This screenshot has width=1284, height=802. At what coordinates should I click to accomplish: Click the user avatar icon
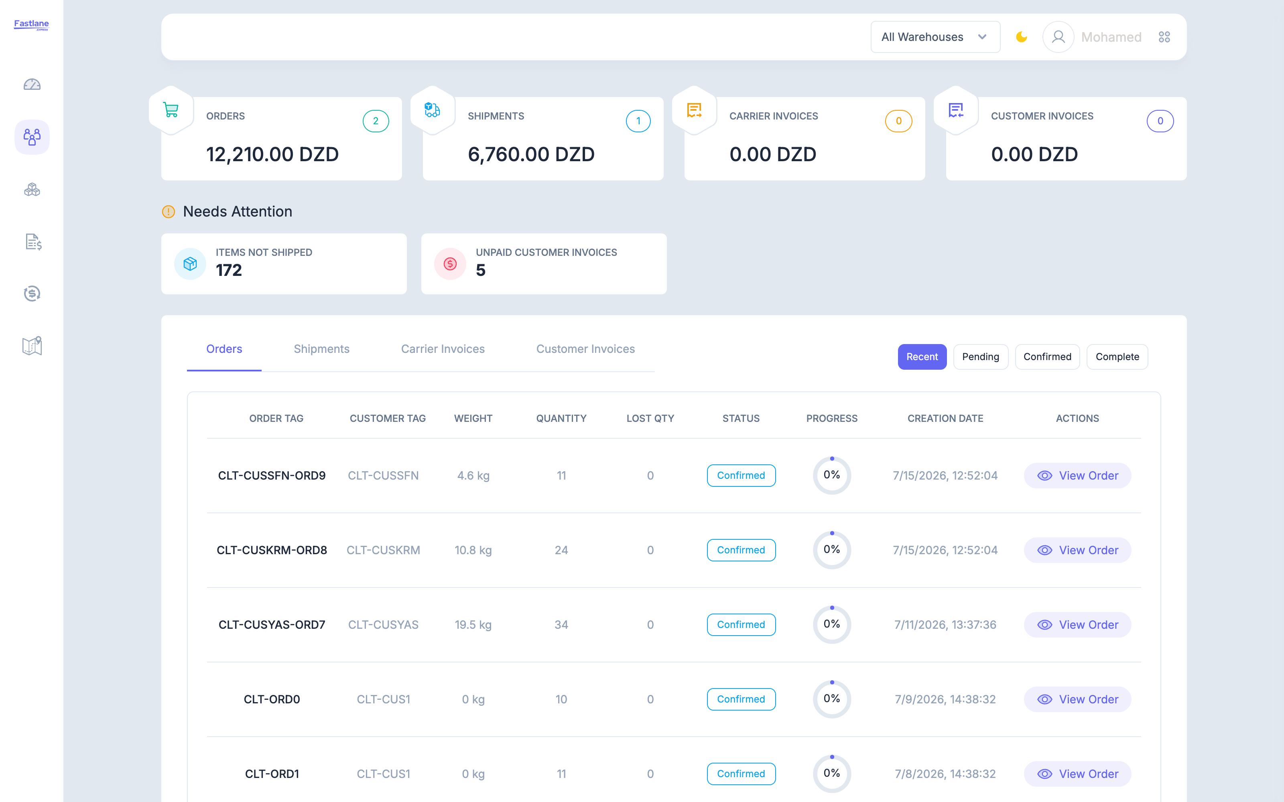coord(1058,37)
